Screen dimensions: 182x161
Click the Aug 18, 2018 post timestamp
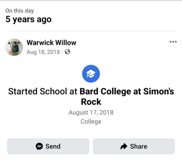click(x=43, y=52)
